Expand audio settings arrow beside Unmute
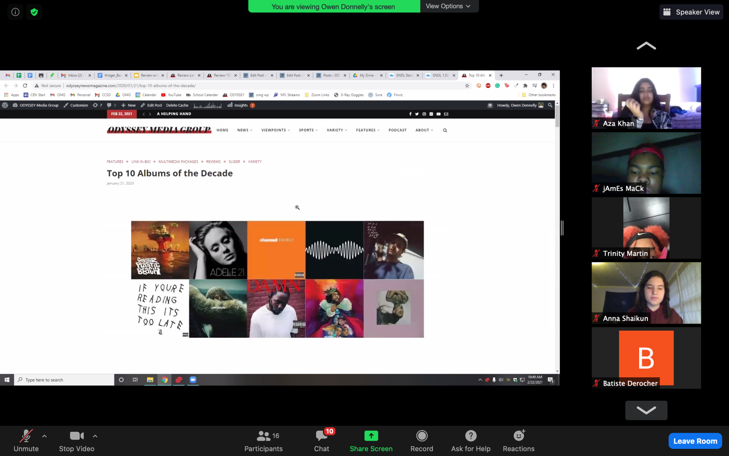Viewport: 729px width, 456px height. coord(44,436)
